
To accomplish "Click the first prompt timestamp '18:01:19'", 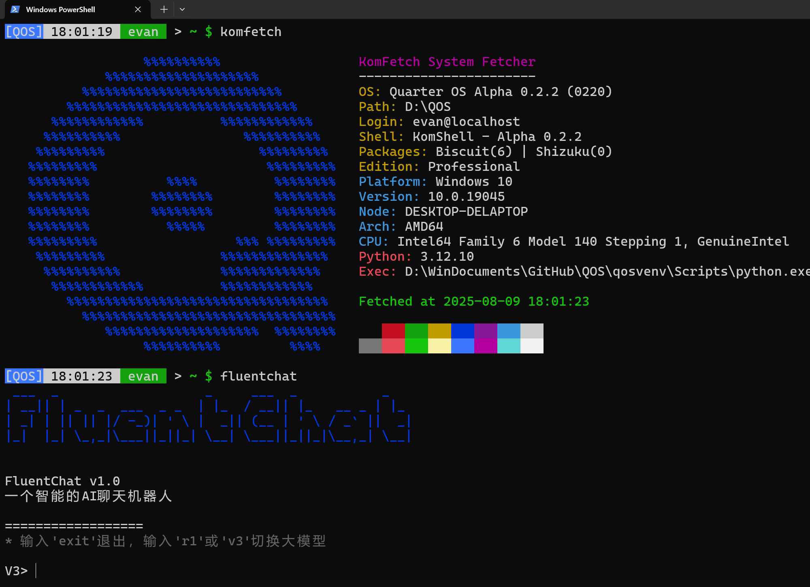I will 81,32.
